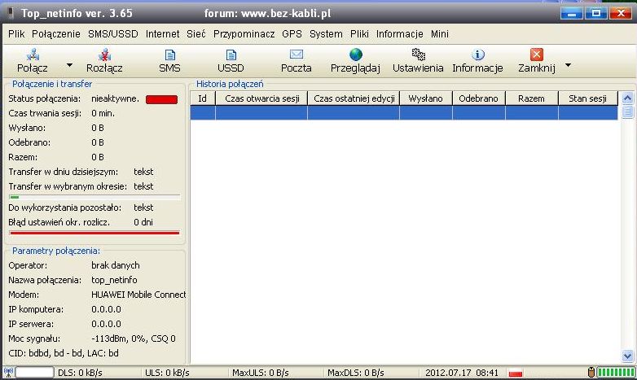The height and width of the screenshot is (380, 637).
Task: Open Poczta mail envelope icon
Action: tap(296, 55)
